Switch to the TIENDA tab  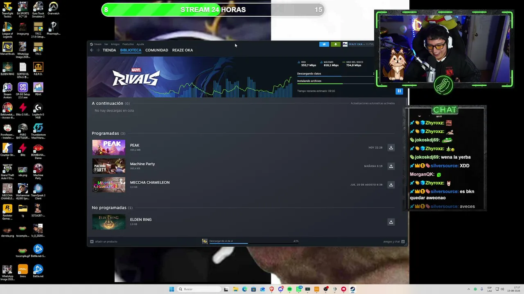109,50
